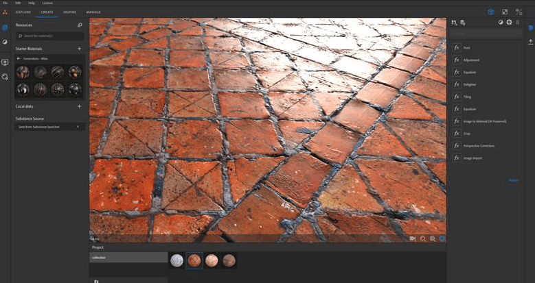This screenshot has width=535, height=283.
Task: Click the blue sphere icon in viewport corner
Action: tap(442, 238)
